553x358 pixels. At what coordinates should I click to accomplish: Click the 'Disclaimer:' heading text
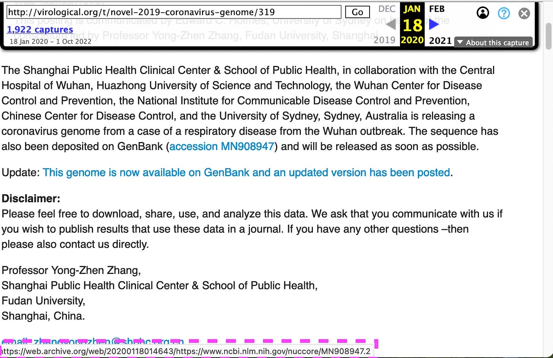coord(31,199)
